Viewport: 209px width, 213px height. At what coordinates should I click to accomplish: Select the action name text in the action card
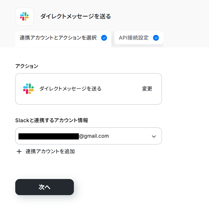coord(70,89)
